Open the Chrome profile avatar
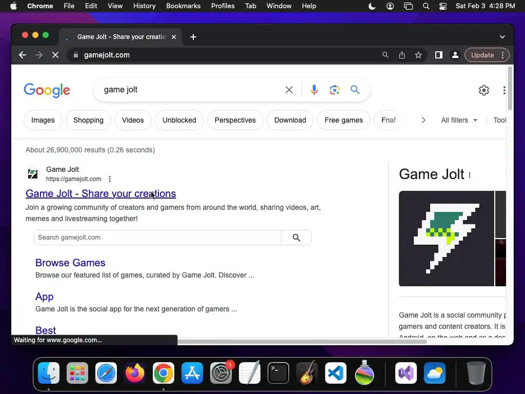 point(455,55)
